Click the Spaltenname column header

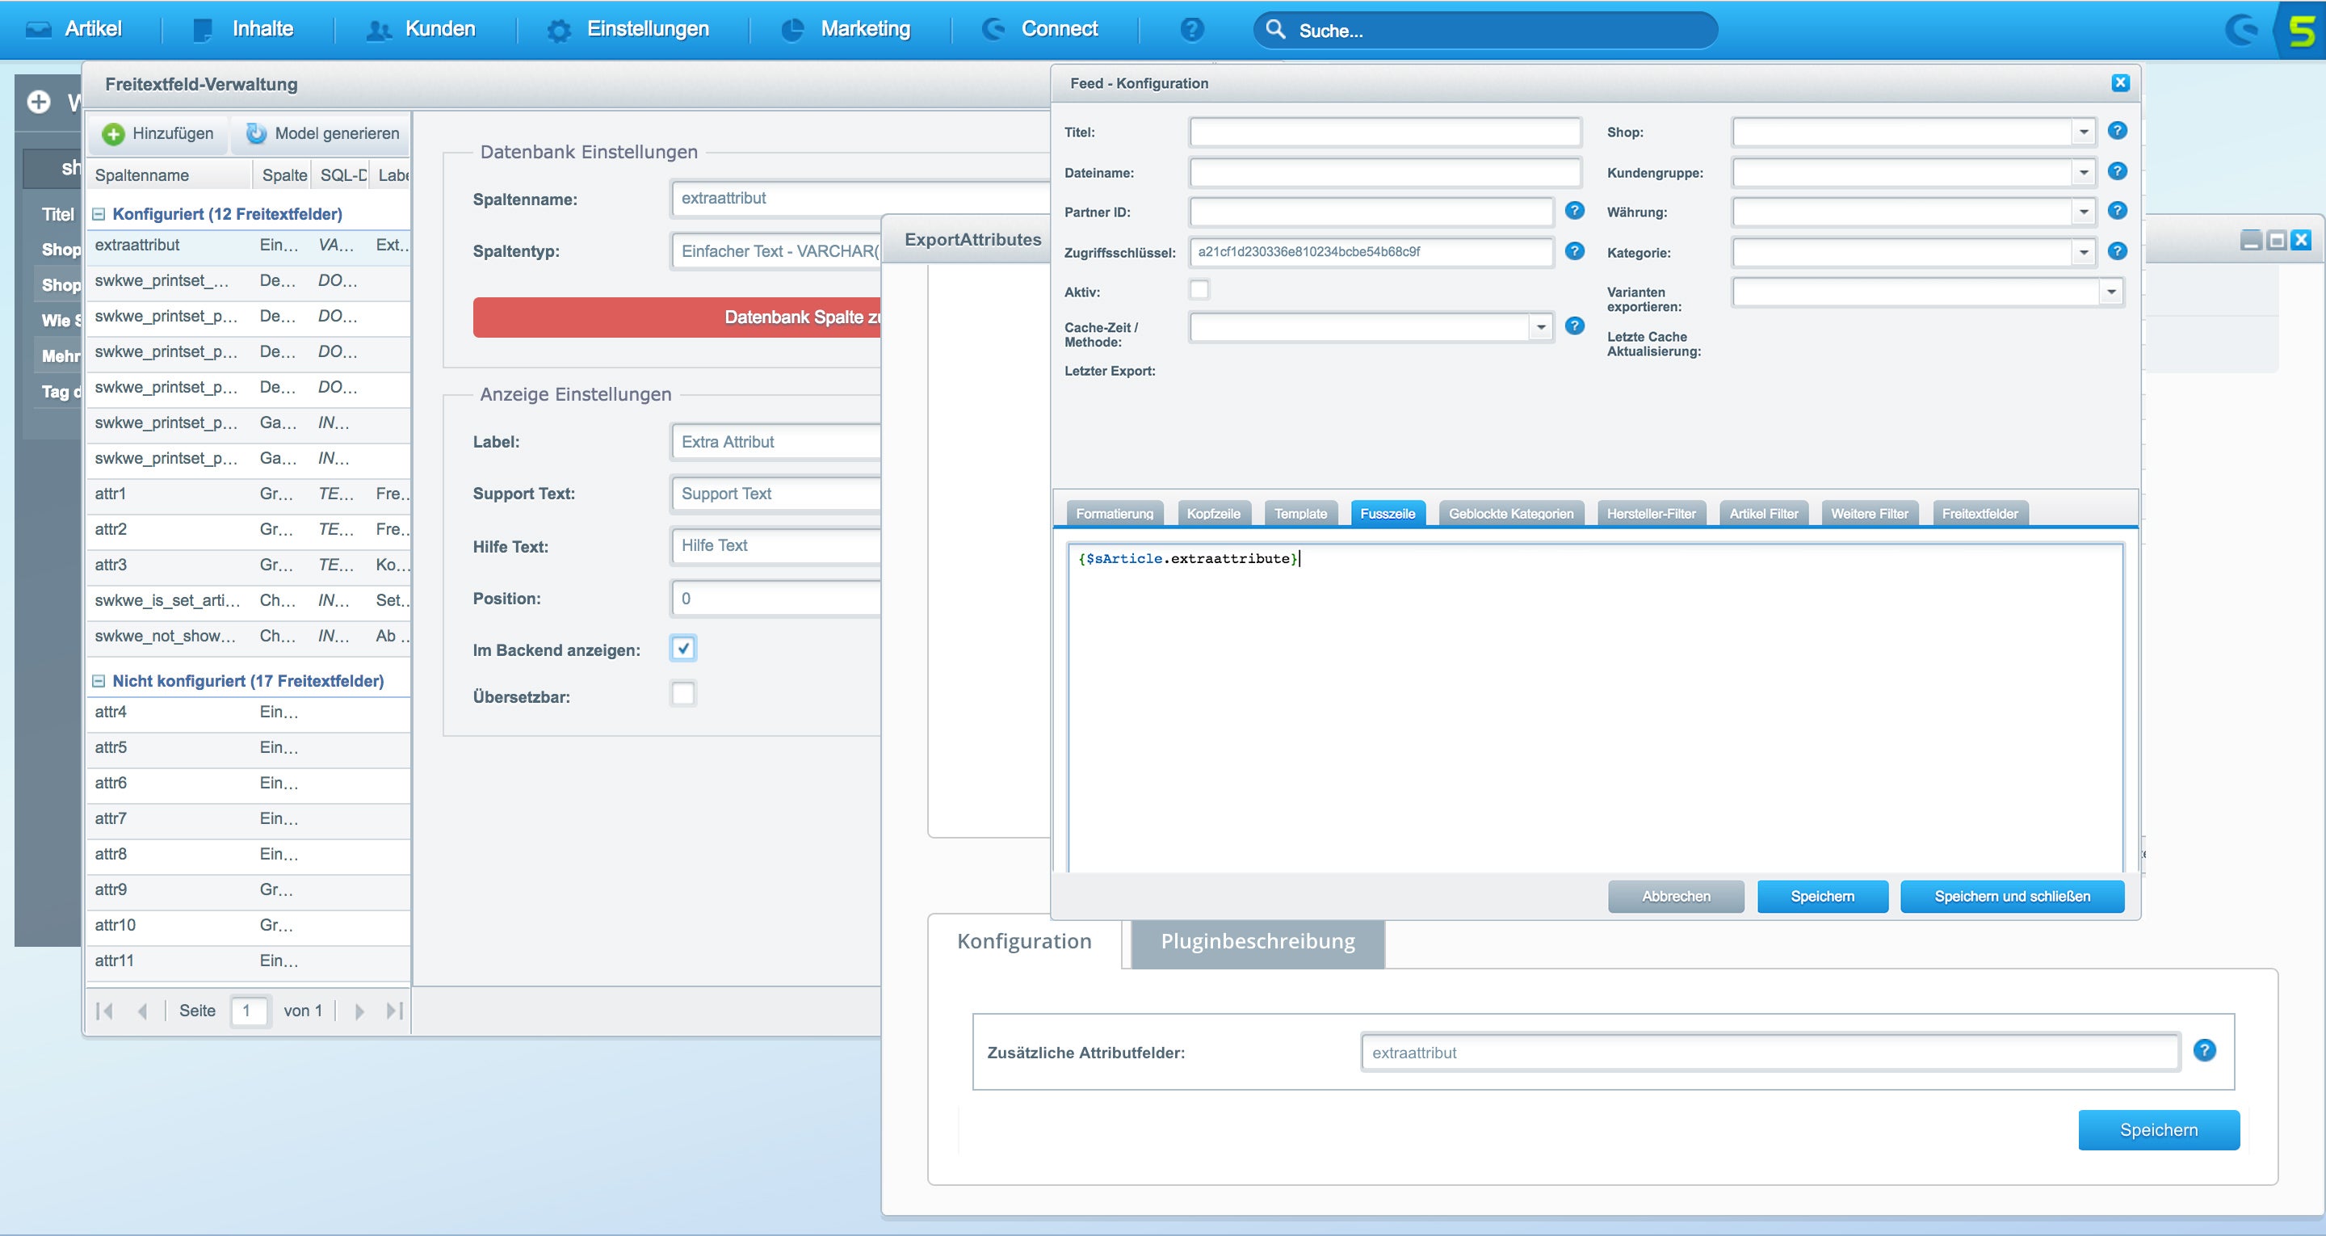(x=169, y=175)
